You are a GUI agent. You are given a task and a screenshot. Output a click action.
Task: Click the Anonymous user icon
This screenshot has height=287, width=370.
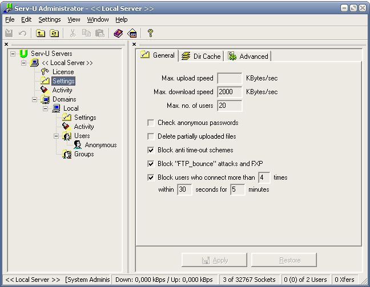click(x=78, y=145)
